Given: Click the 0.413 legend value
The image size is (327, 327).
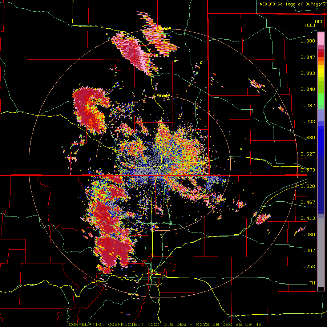Looking at the screenshot, I should [x=308, y=218].
